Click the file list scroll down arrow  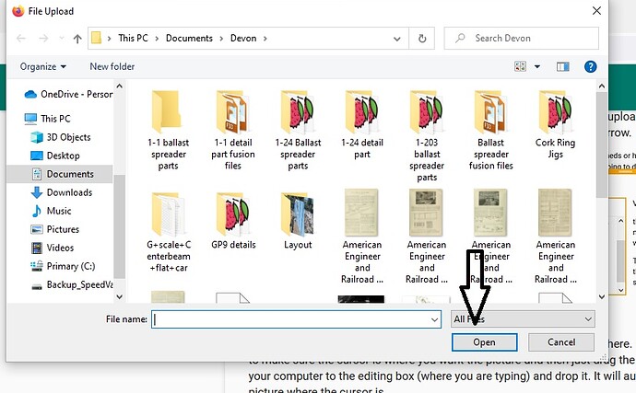(602, 297)
